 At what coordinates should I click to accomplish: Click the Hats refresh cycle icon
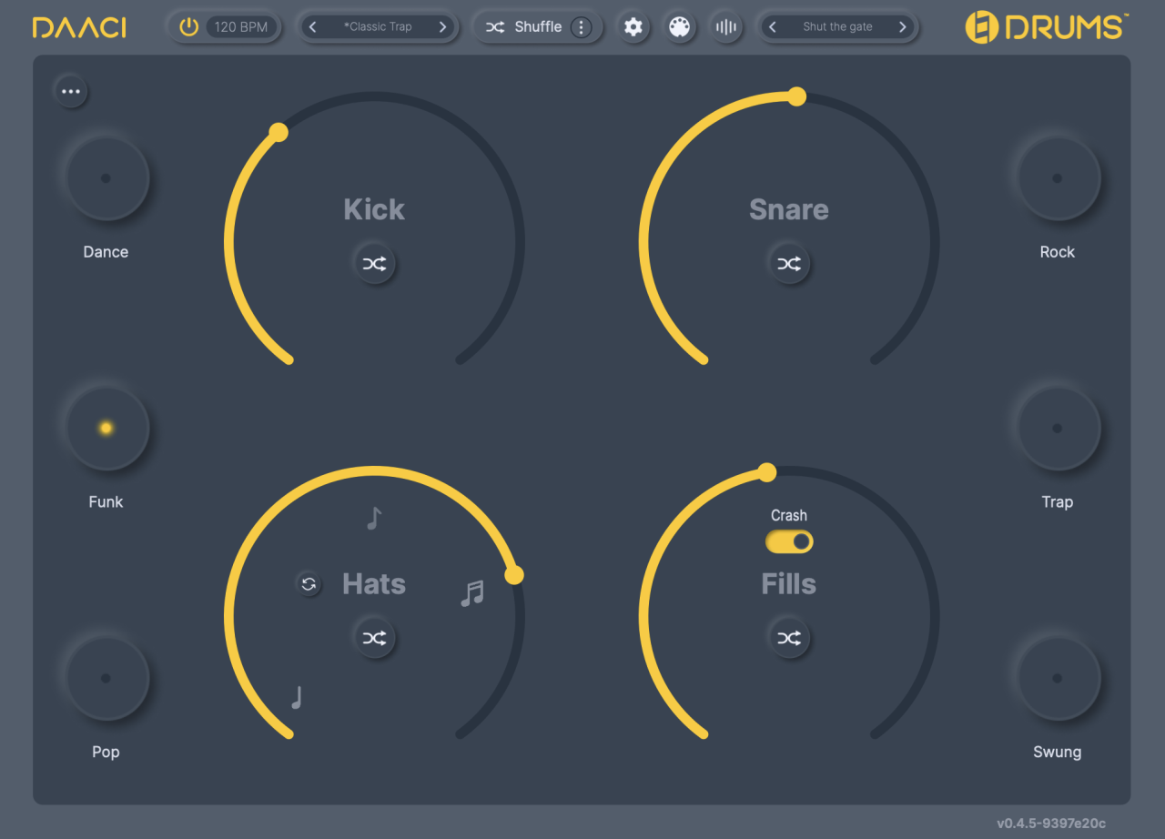point(309,584)
